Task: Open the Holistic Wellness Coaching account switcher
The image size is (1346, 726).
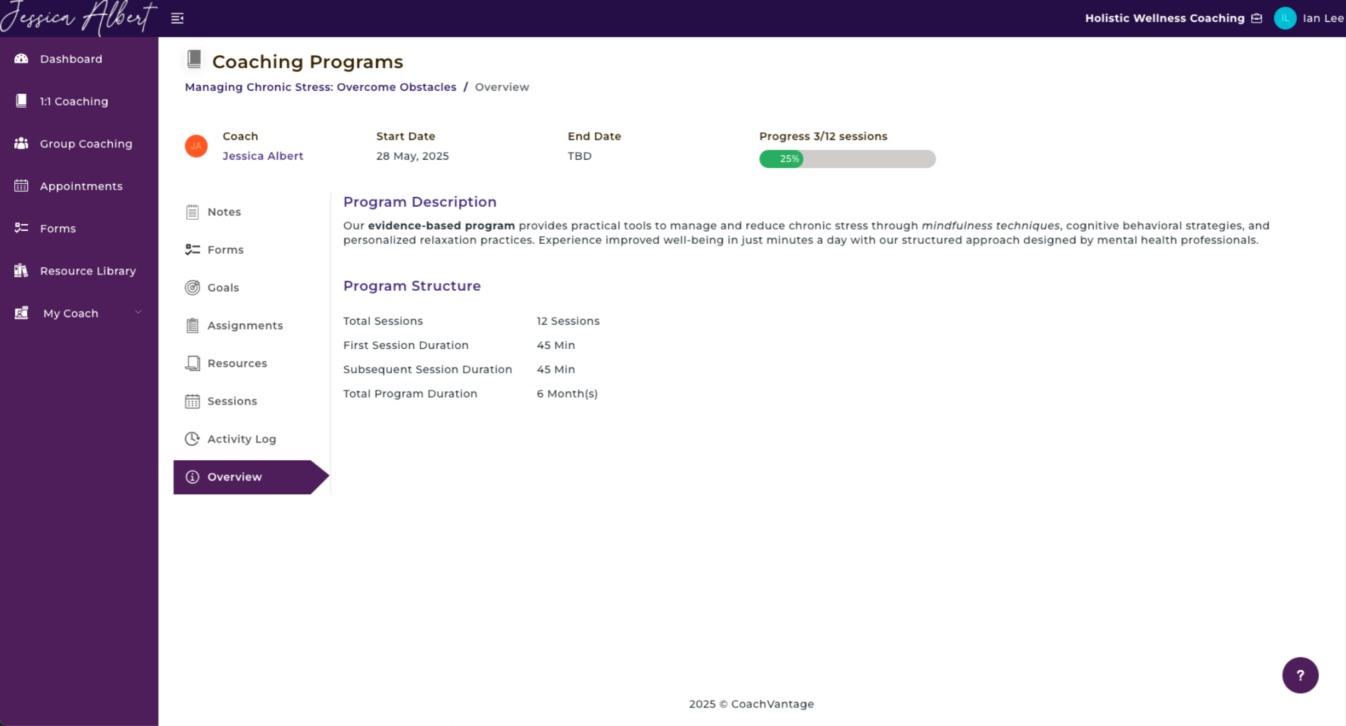Action: tap(1173, 19)
